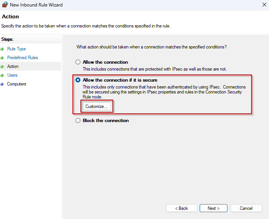Go to the Rule Type step
Screen dimensions: 269x219
16,49
